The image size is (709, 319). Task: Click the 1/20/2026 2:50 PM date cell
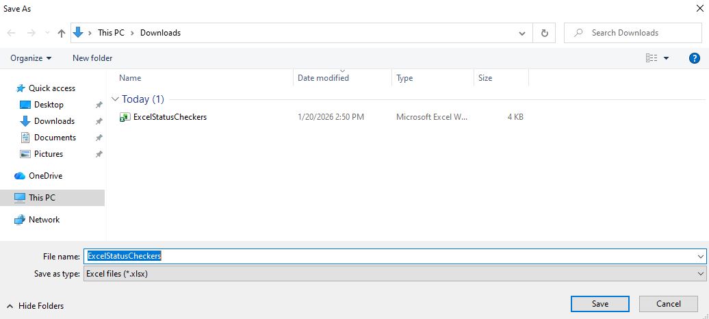coord(331,117)
